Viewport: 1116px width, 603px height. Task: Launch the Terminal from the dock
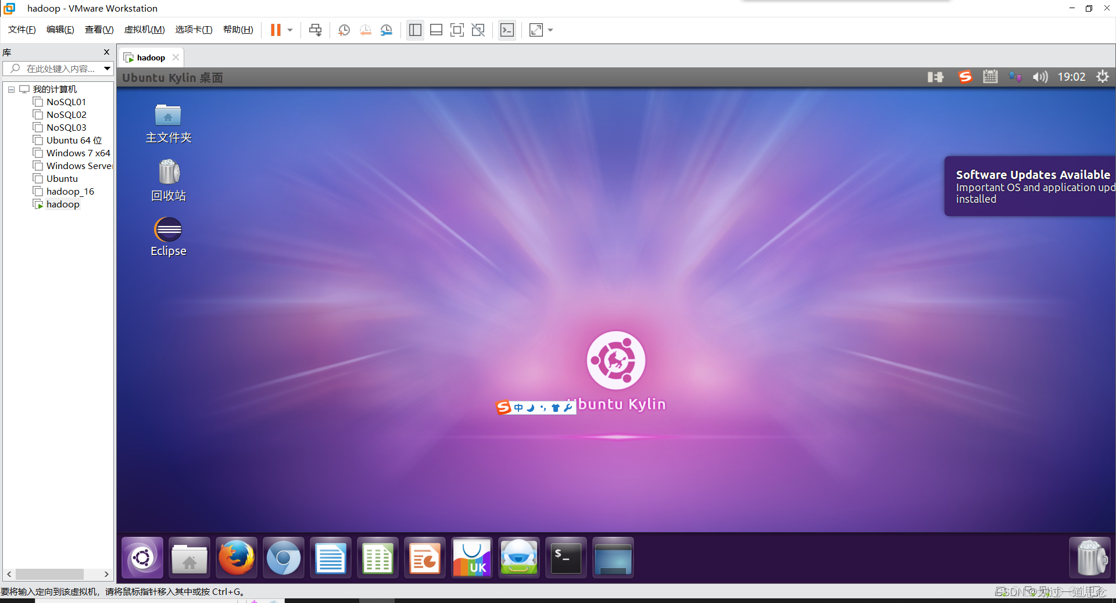coord(566,558)
